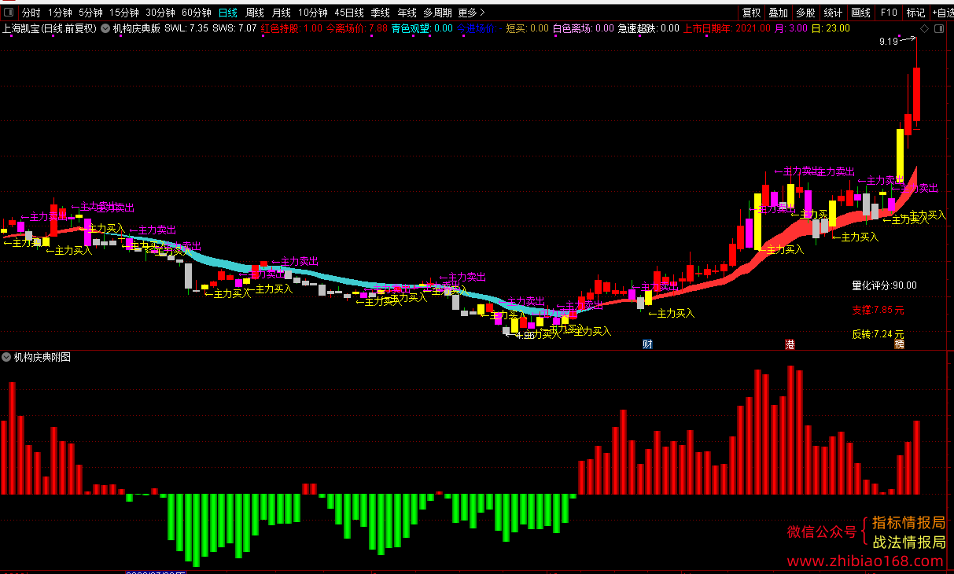The width and height of the screenshot is (954, 574).
Task: Open the F10 company info
Action: click(x=889, y=13)
